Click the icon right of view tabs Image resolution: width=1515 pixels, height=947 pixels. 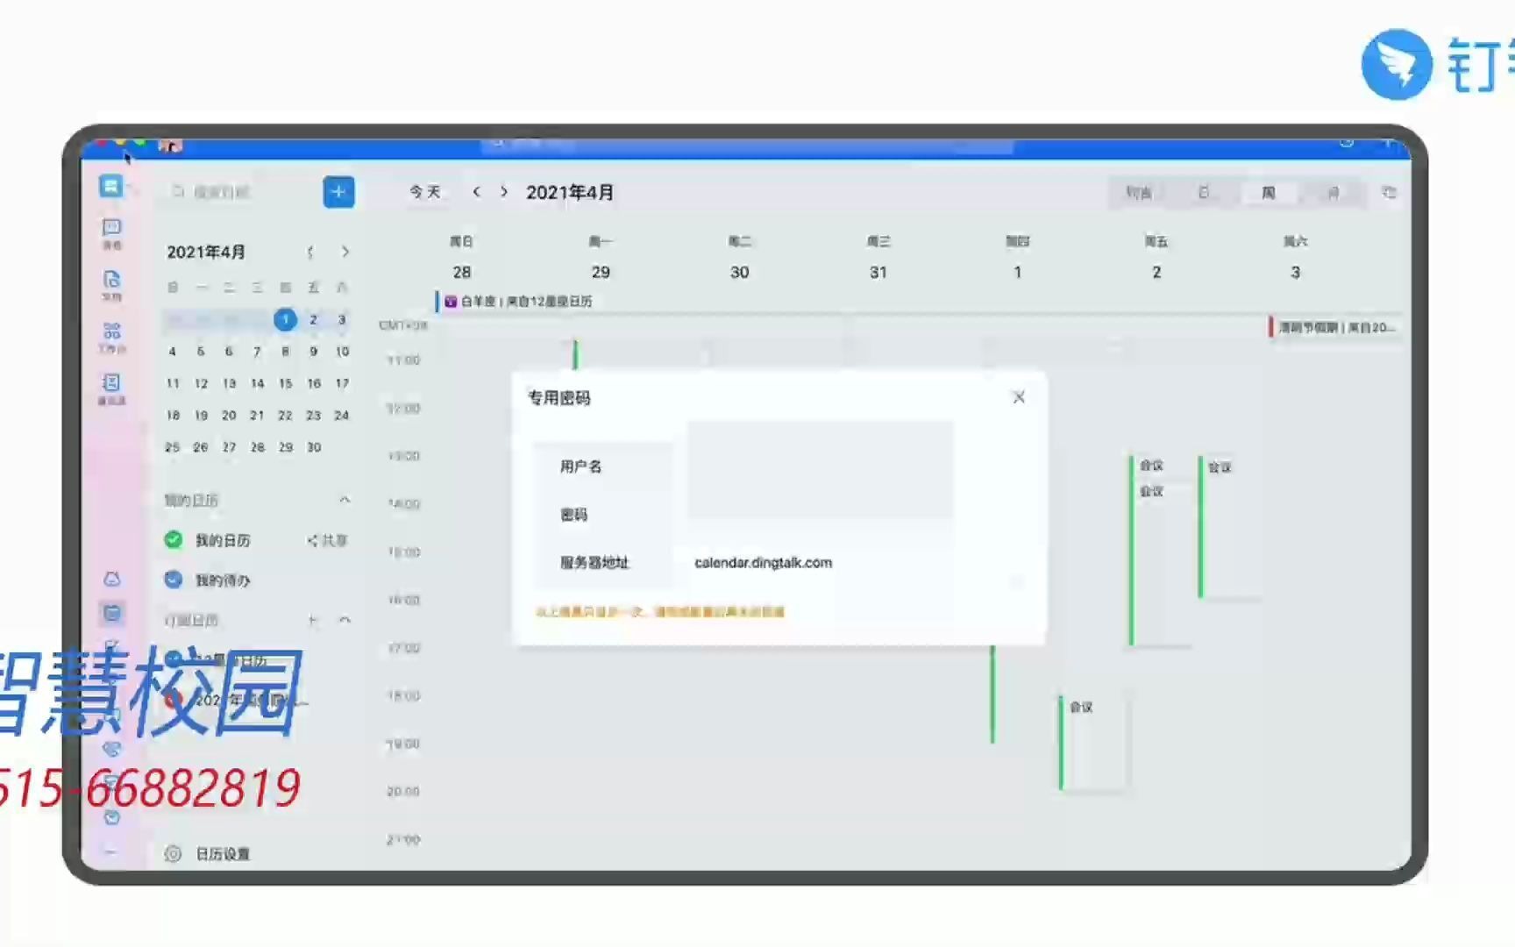point(1389,192)
